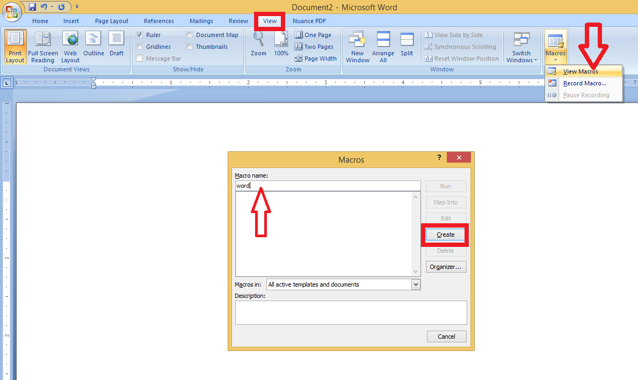Click macro list scroll up arrow
The image size is (638, 380).
tap(415, 197)
